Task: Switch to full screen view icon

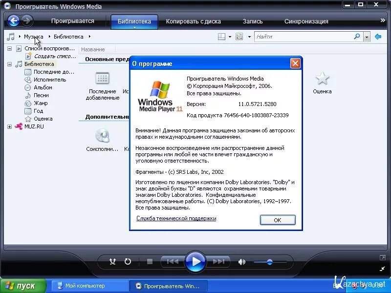Action: 382,258
